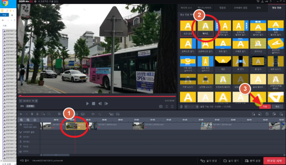Image resolution: width=286 pixels, height=165 pixels.
Task: Open the folder with 폴더 열기 button
Action: point(231,161)
